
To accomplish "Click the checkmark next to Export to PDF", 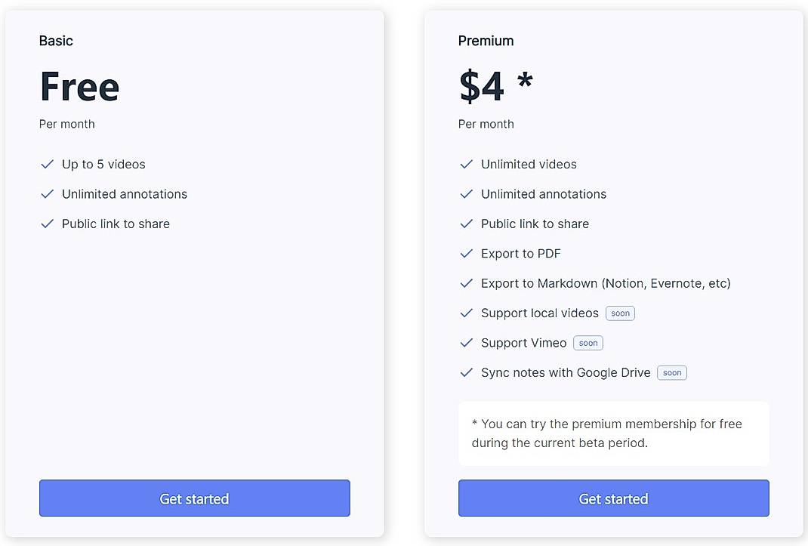I will click(x=466, y=254).
